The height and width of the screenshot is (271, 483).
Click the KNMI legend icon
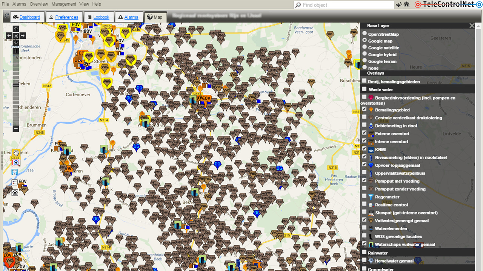click(371, 149)
